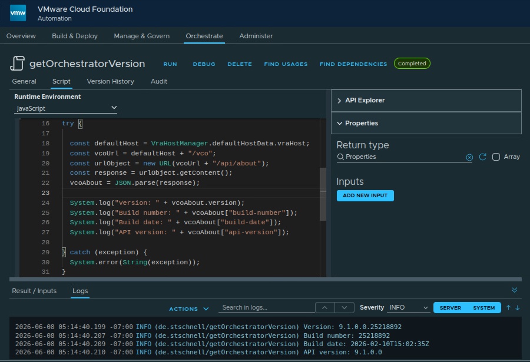The width and height of the screenshot is (530, 362).
Task: Click the DEBUG button
Action: tap(204, 64)
